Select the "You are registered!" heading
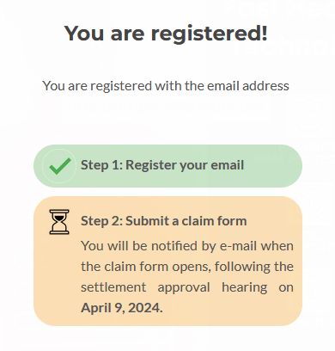This screenshot has width=335, height=351. (x=166, y=34)
